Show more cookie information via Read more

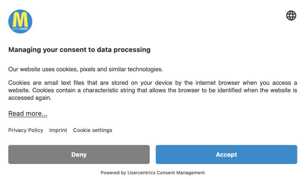[x=28, y=113]
